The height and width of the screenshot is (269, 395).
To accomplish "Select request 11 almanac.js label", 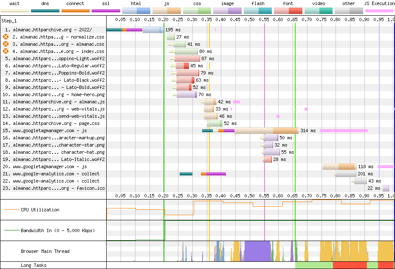I will 54,102.
